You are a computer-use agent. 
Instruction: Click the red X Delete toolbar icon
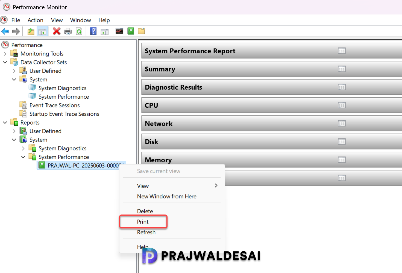coord(57,31)
